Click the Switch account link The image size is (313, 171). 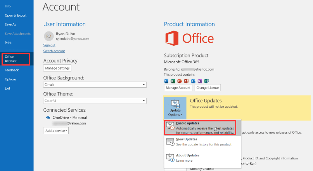pos(54,51)
